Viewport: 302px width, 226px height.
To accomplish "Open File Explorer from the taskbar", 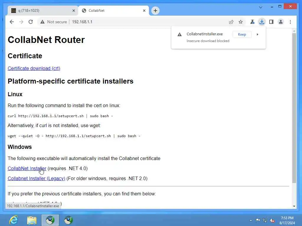I will (x=32, y=220).
